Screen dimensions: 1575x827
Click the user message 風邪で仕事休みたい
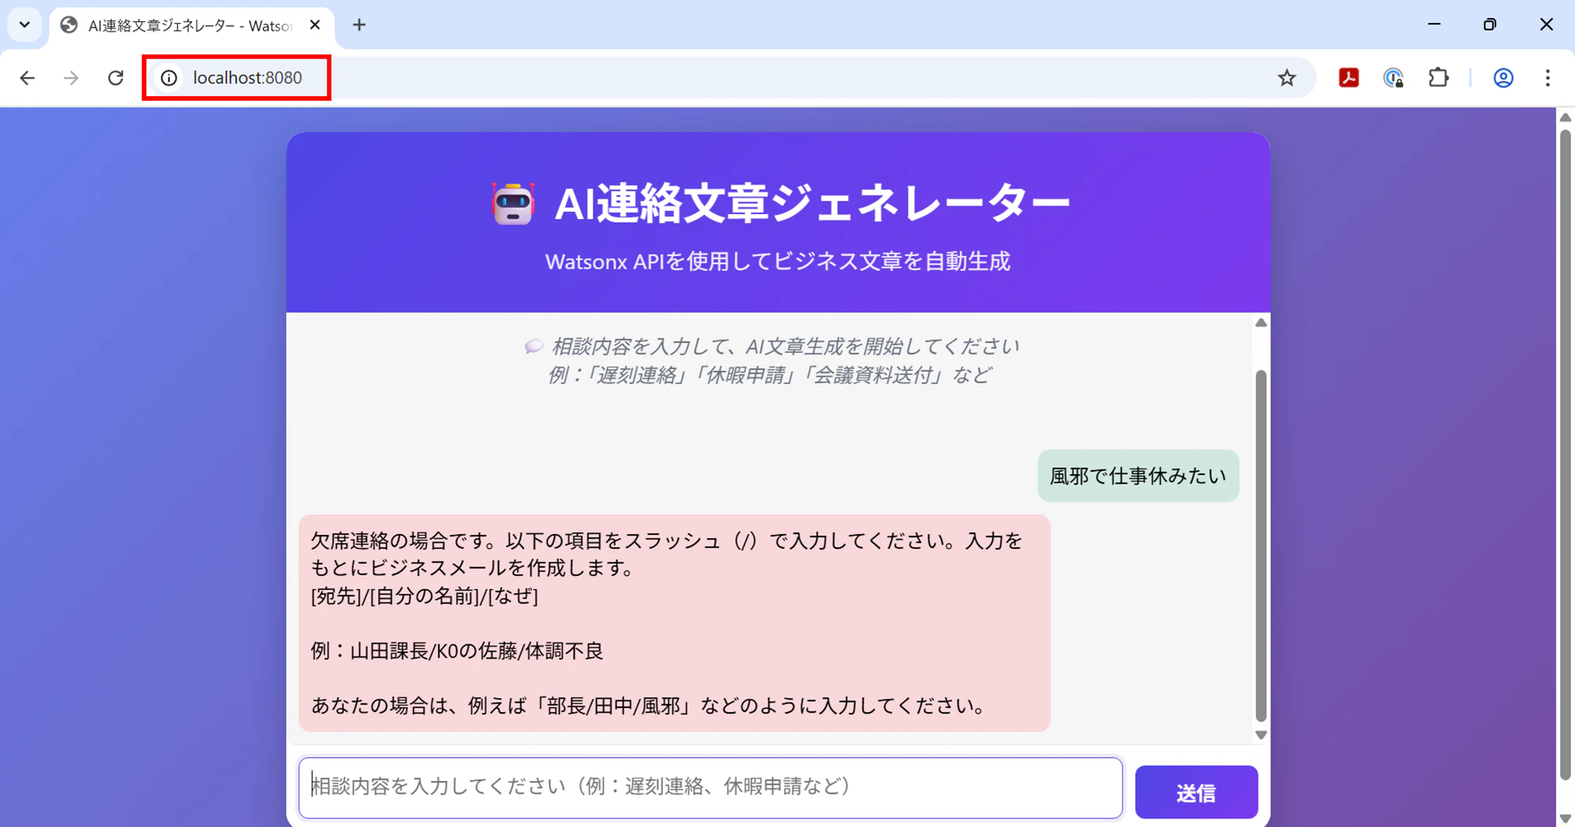(x=1138, y=476)
